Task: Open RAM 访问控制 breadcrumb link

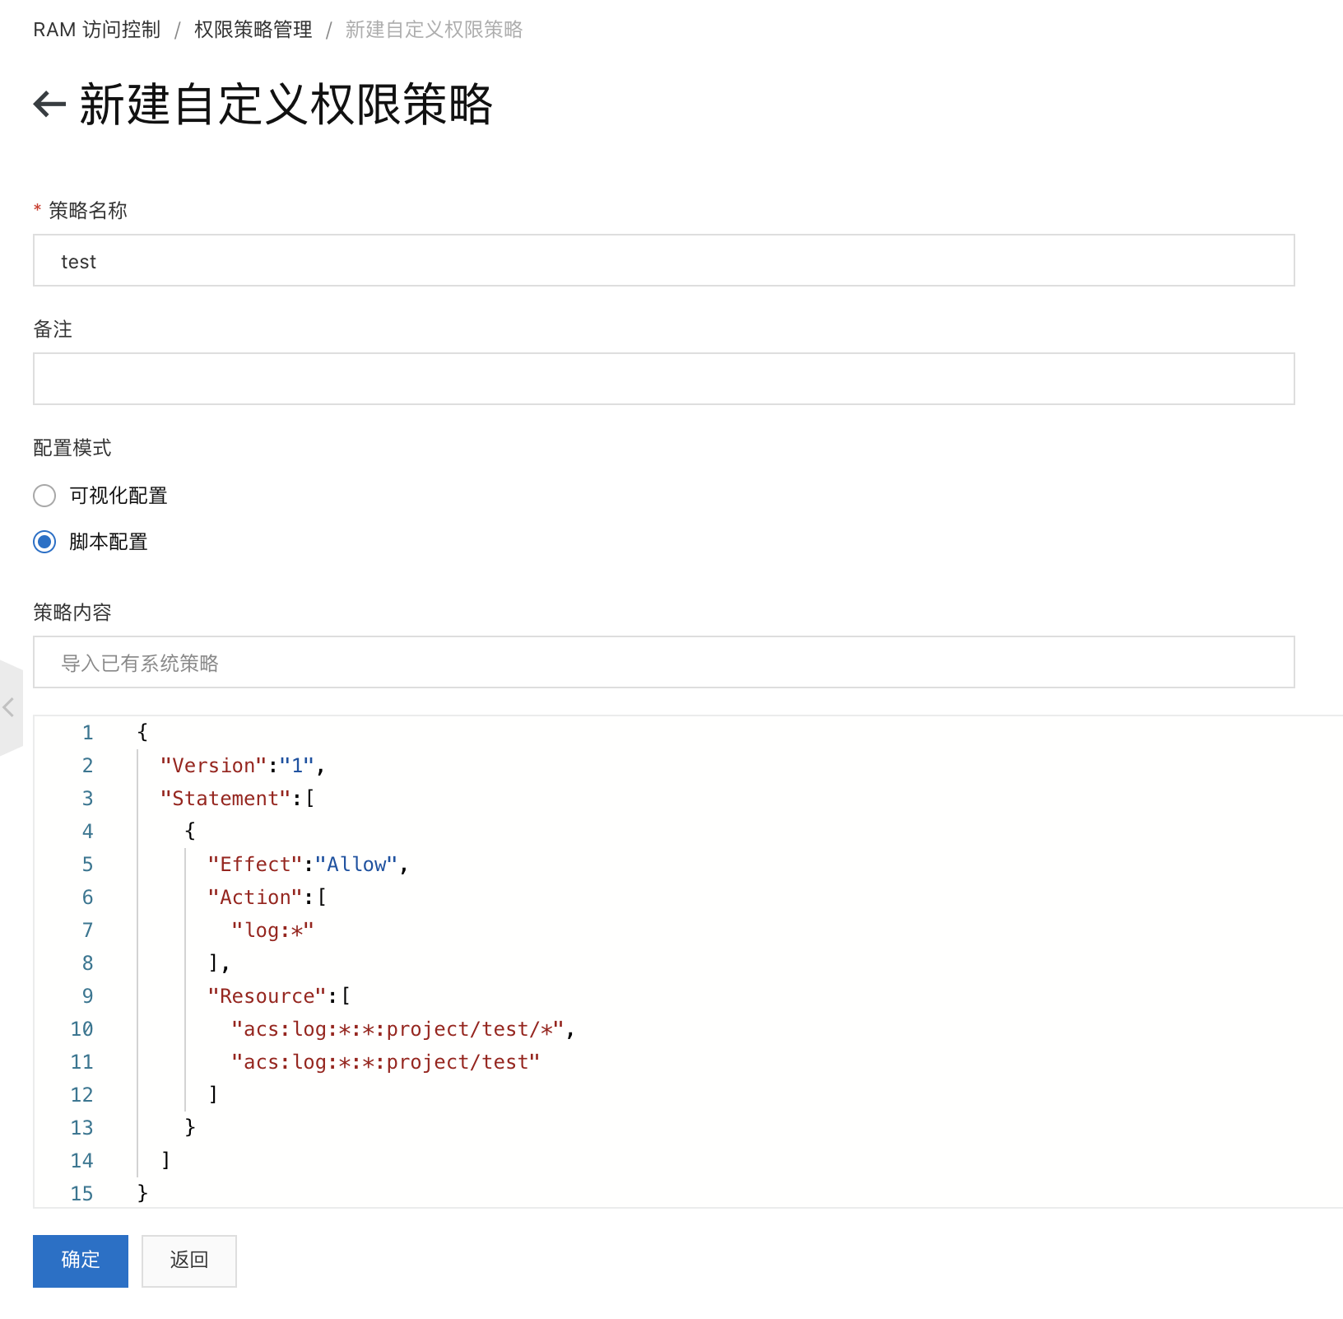Action: pos(97,30)
